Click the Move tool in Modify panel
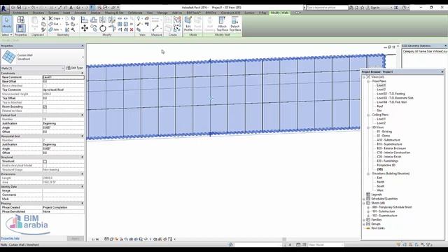This screenshot has height=252, width=448. (85, 28)
